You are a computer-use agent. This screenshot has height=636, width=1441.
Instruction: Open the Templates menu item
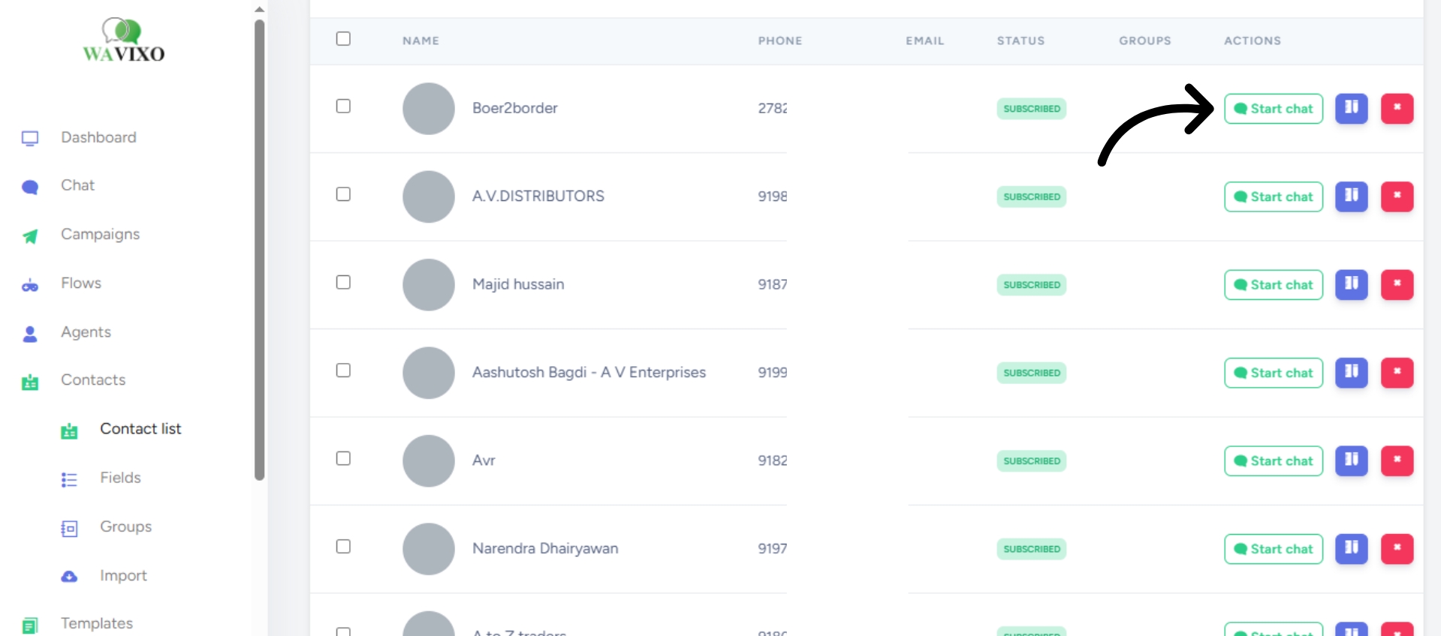pos(97,623)
